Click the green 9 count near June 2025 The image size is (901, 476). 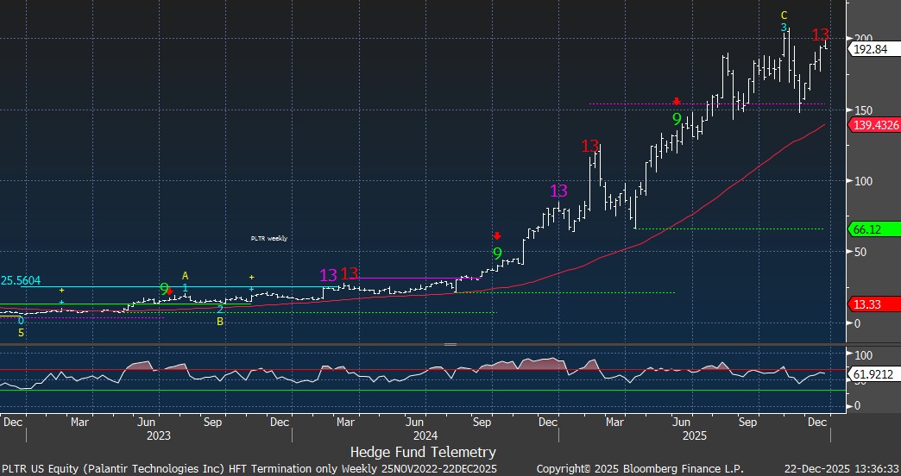point(677,119)
